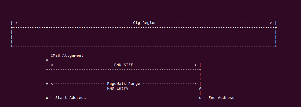Click the "A" arrowhead left of PageWalk Range
This screenshot has height=107, width=301.
click(47, 84)
